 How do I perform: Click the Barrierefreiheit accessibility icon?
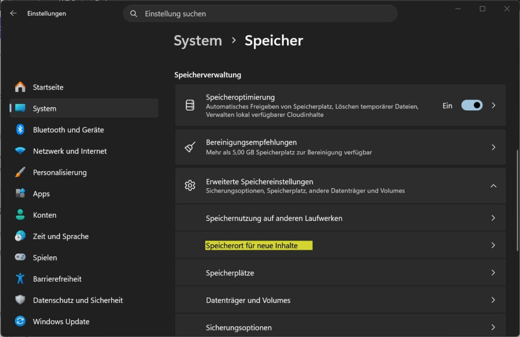coord(20,278)
